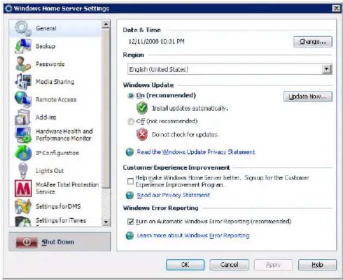Click the English (United States) combo box
343x280 pixels.
[230, 69]
